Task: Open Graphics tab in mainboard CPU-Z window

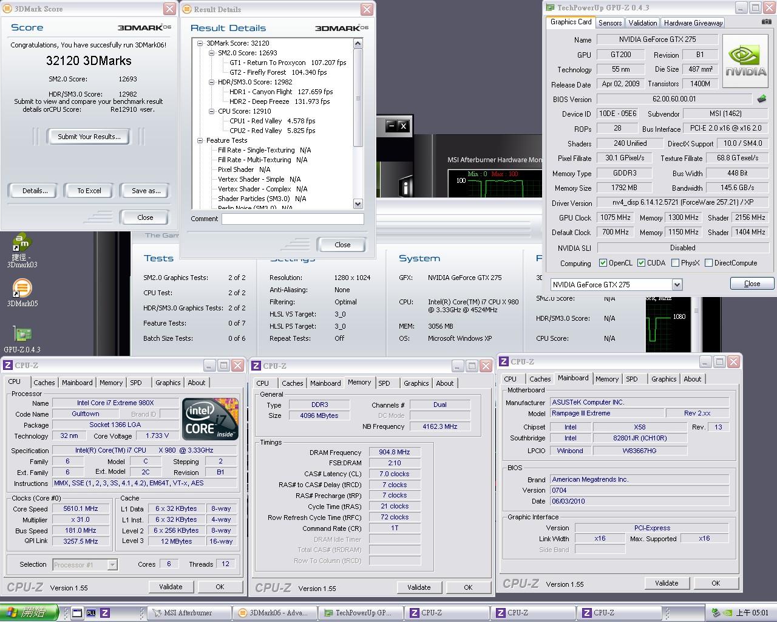Action: [x=663, y=379]
